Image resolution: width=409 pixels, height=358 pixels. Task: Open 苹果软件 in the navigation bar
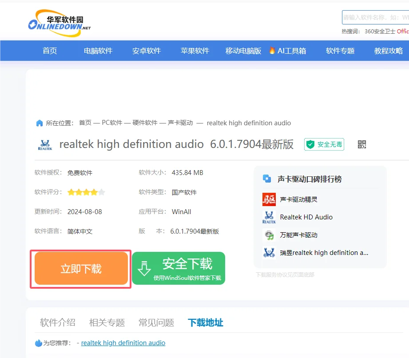(195, 51)
